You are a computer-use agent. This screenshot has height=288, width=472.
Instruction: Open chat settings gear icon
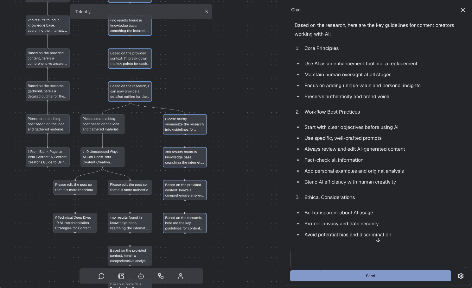coord(461,276)
